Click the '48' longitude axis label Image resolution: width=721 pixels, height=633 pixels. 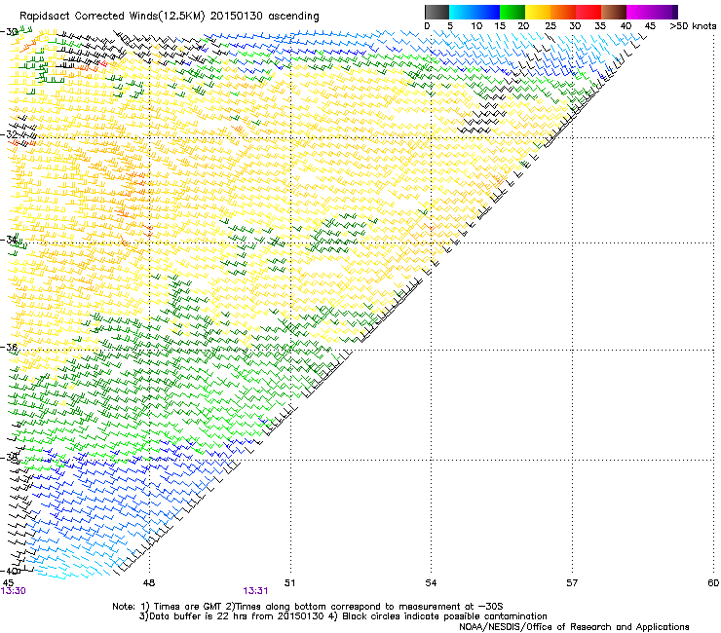tap(149, 583)
